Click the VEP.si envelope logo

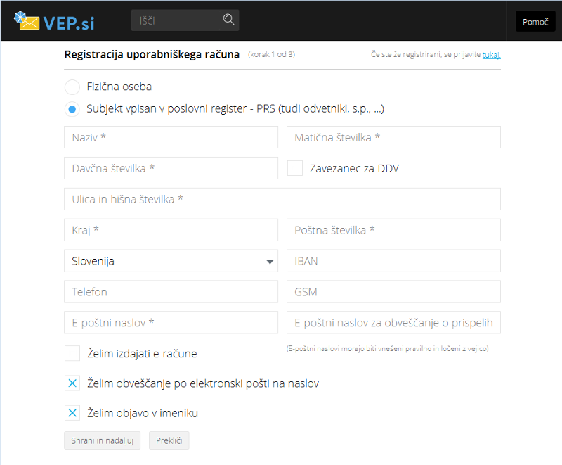pos(54,21)
